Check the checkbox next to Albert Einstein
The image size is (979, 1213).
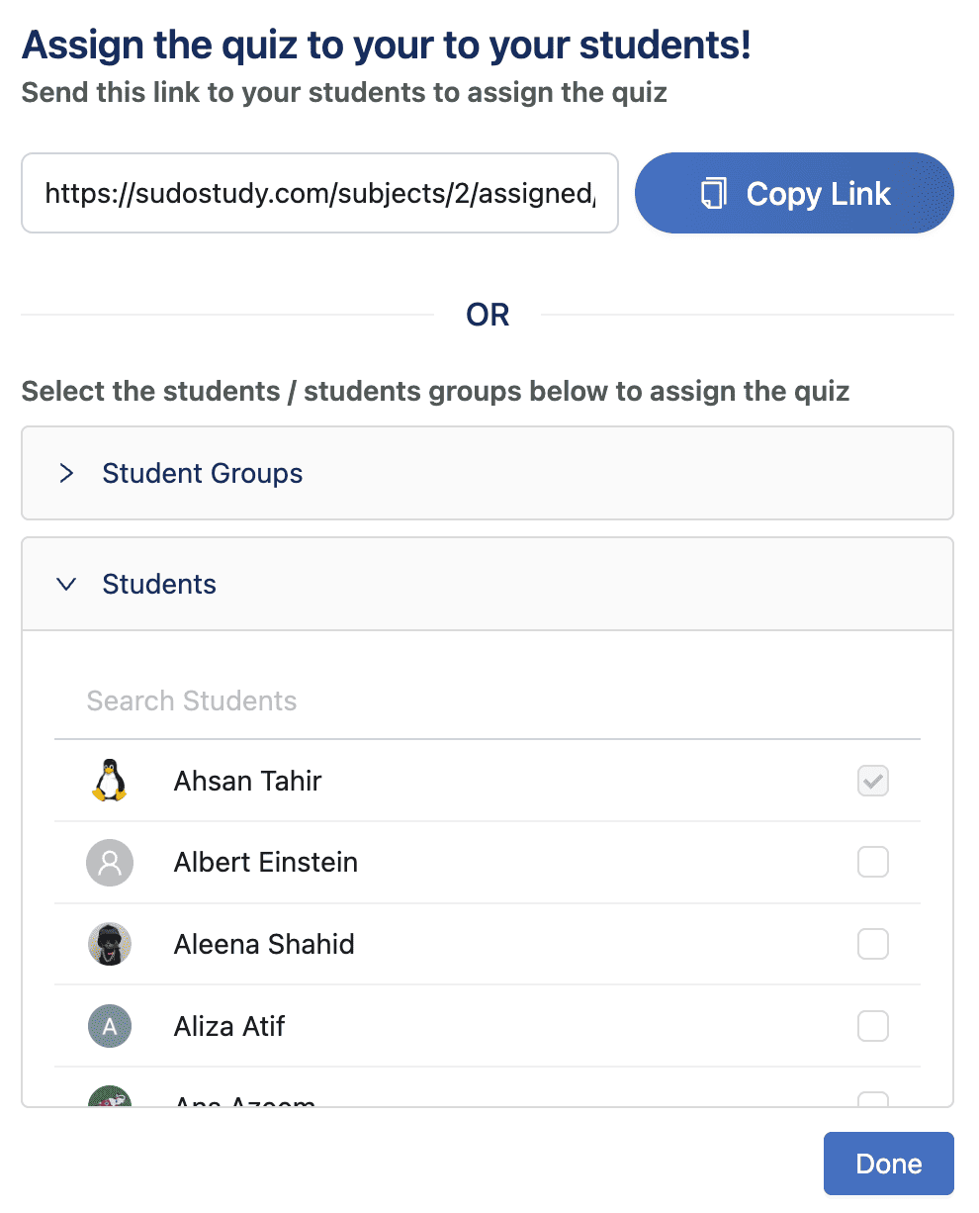[x=872, y=862]
